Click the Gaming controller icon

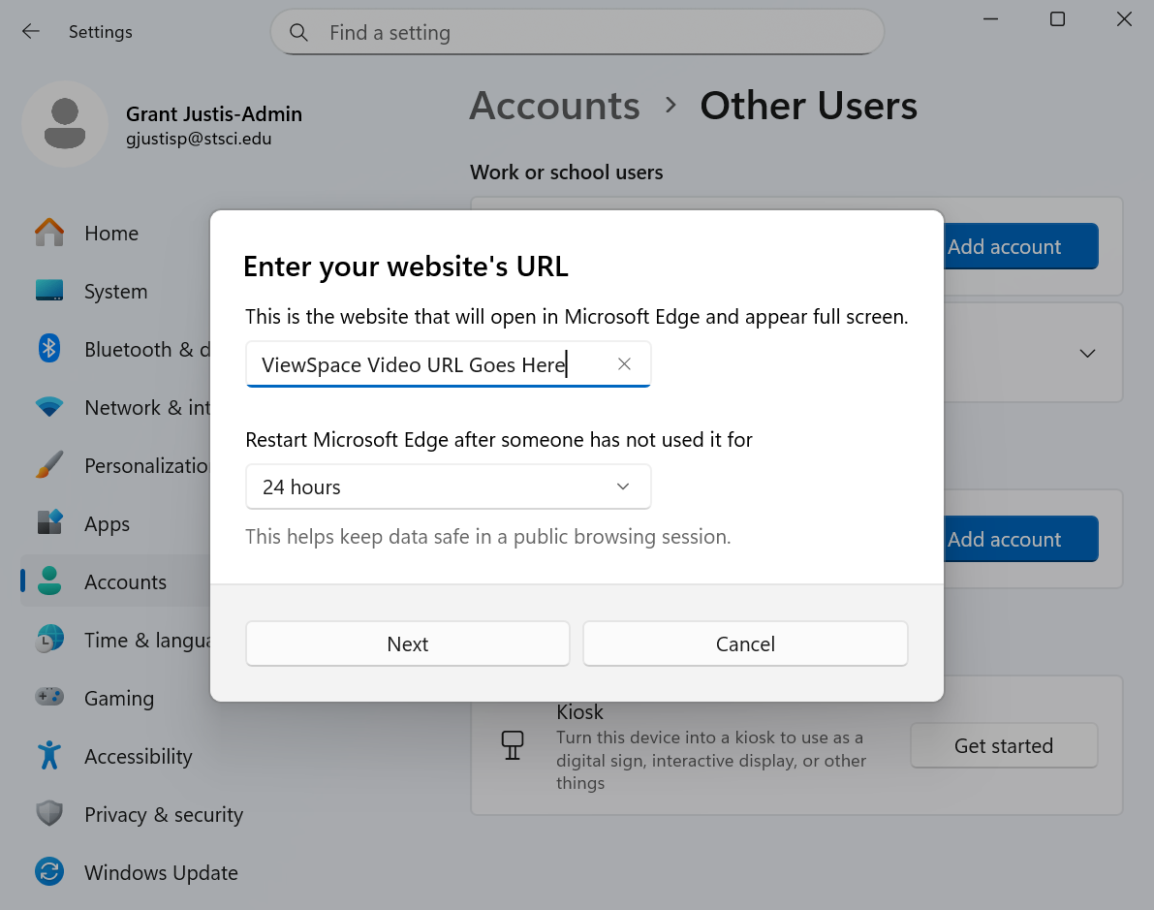[x=49, y=697]
